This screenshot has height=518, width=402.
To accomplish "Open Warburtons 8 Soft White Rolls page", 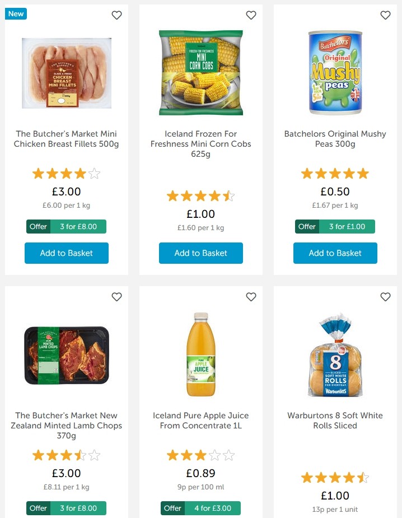I will click(x=335, y=421).
